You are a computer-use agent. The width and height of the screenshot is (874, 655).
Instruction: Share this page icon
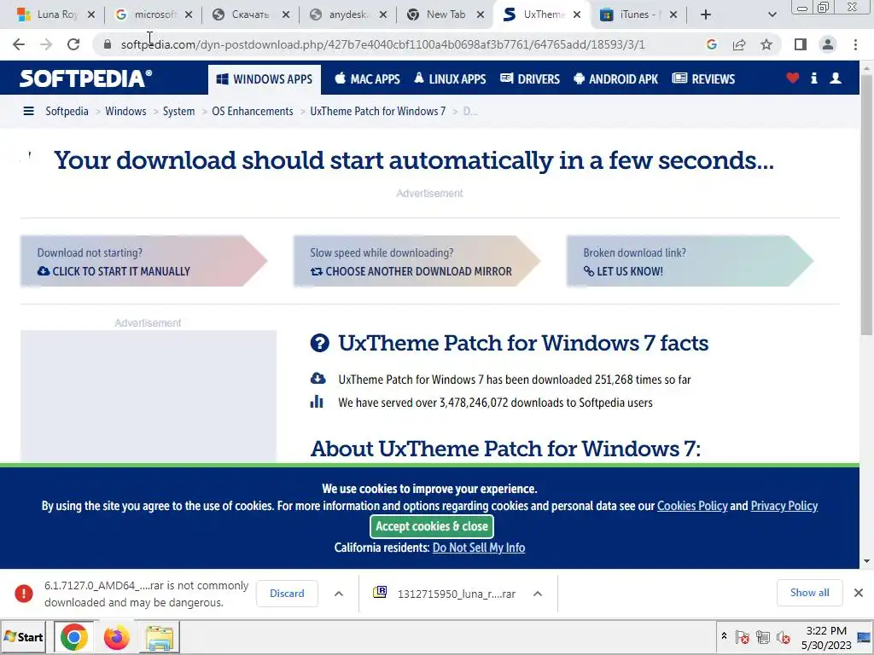coord(739,44)
